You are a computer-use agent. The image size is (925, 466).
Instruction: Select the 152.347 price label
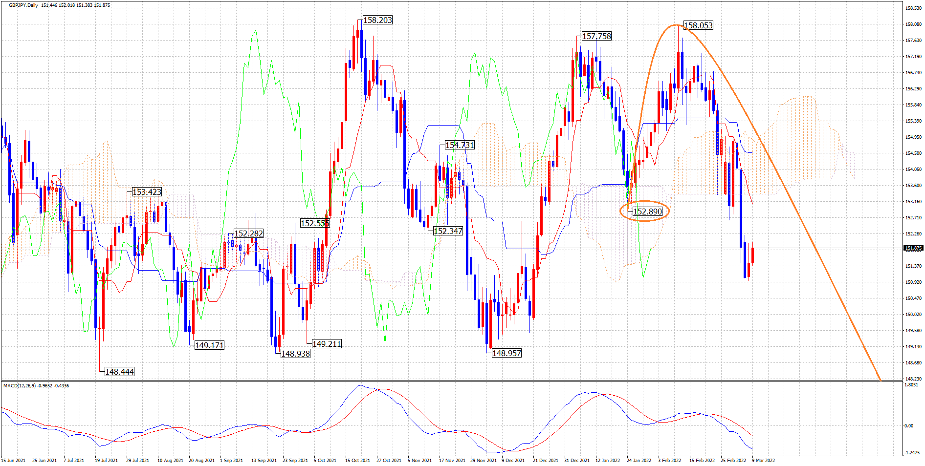click(x=448, y=231)
